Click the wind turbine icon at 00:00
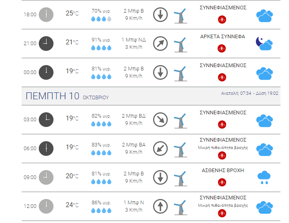The height and width of the screenshot is (223, 289). click(180, 74)
